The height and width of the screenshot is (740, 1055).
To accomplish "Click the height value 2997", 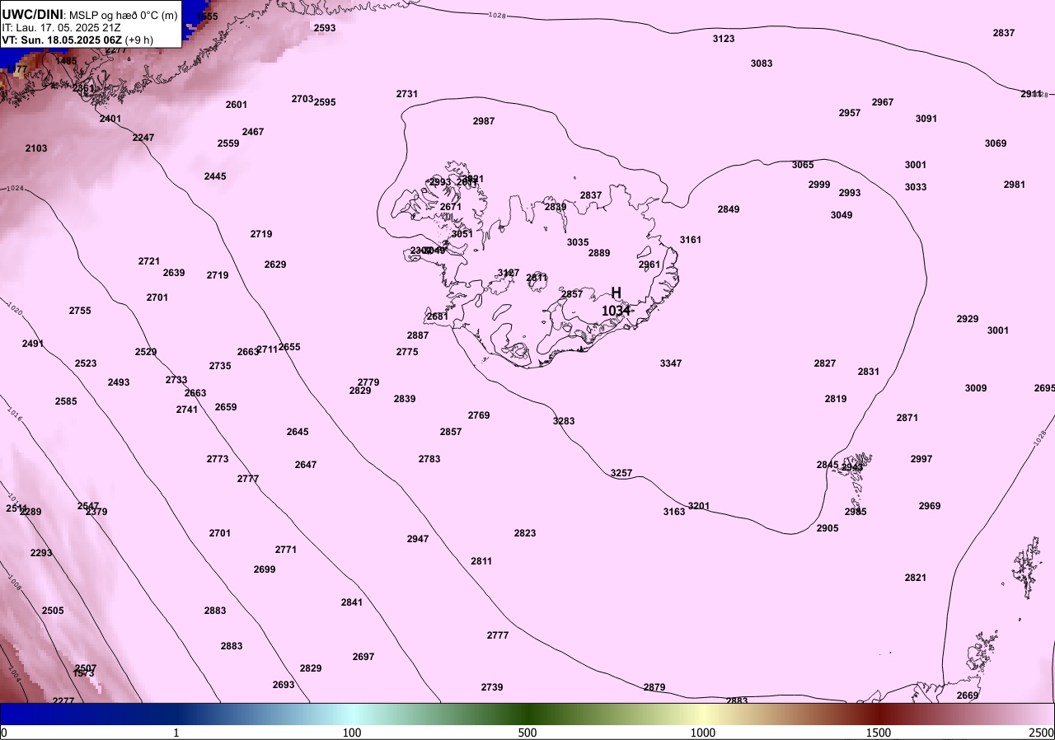I will click(921, 459).
